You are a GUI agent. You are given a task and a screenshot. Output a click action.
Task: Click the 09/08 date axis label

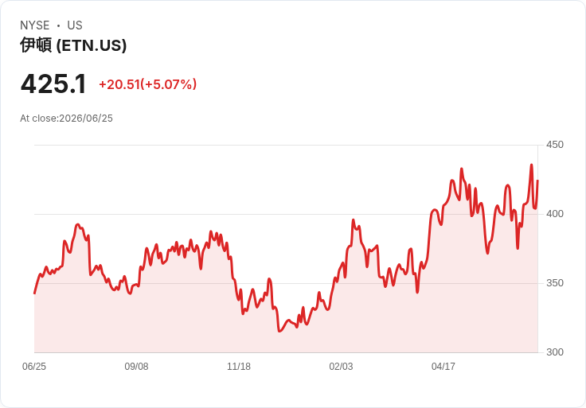[x=136, y=367]
